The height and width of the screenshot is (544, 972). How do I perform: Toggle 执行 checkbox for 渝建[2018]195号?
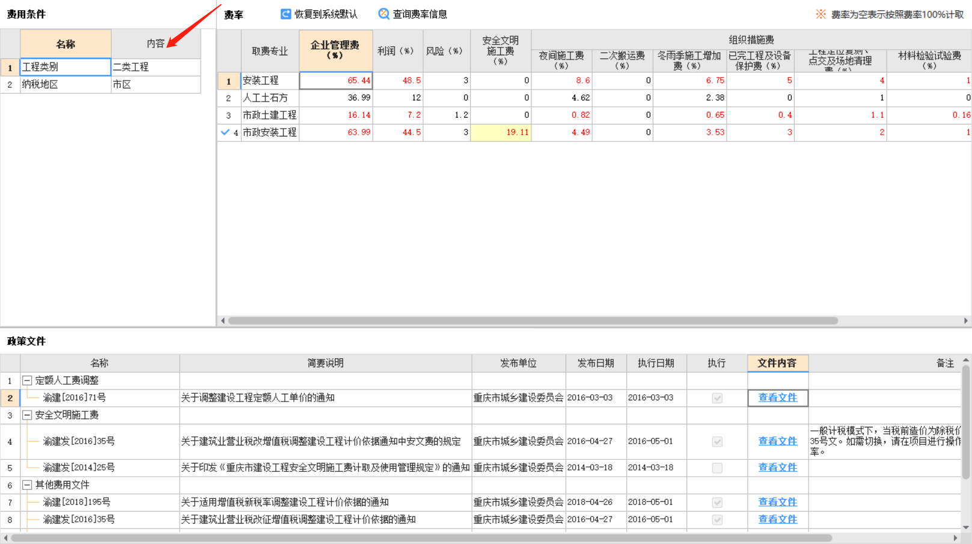717,503
